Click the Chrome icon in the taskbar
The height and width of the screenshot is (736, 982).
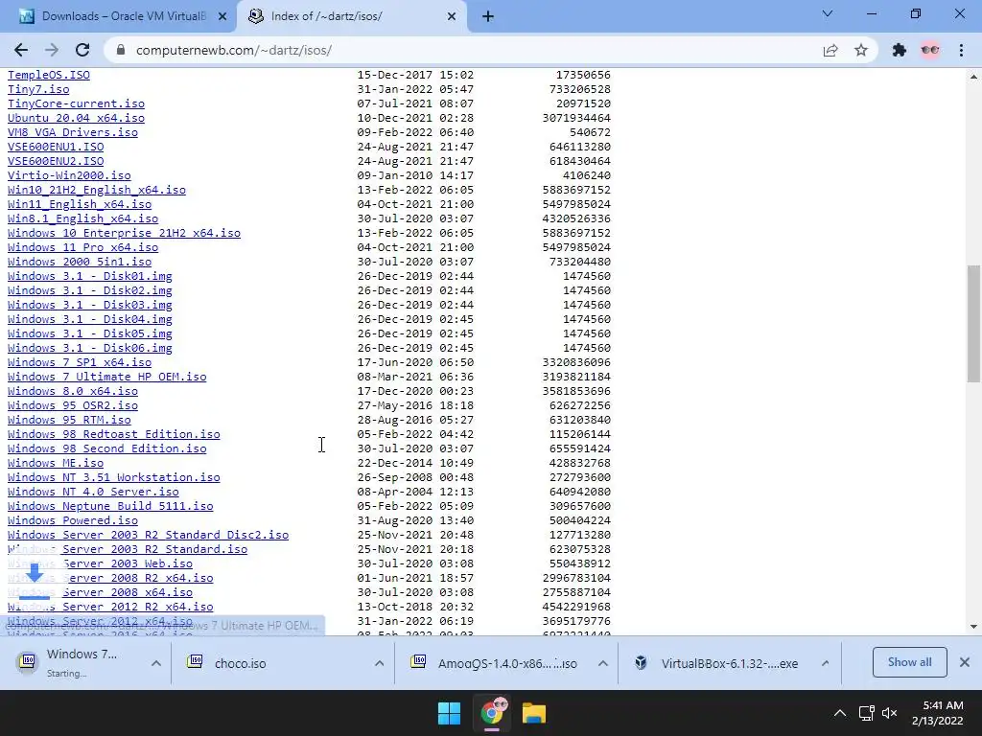point(492,713)
